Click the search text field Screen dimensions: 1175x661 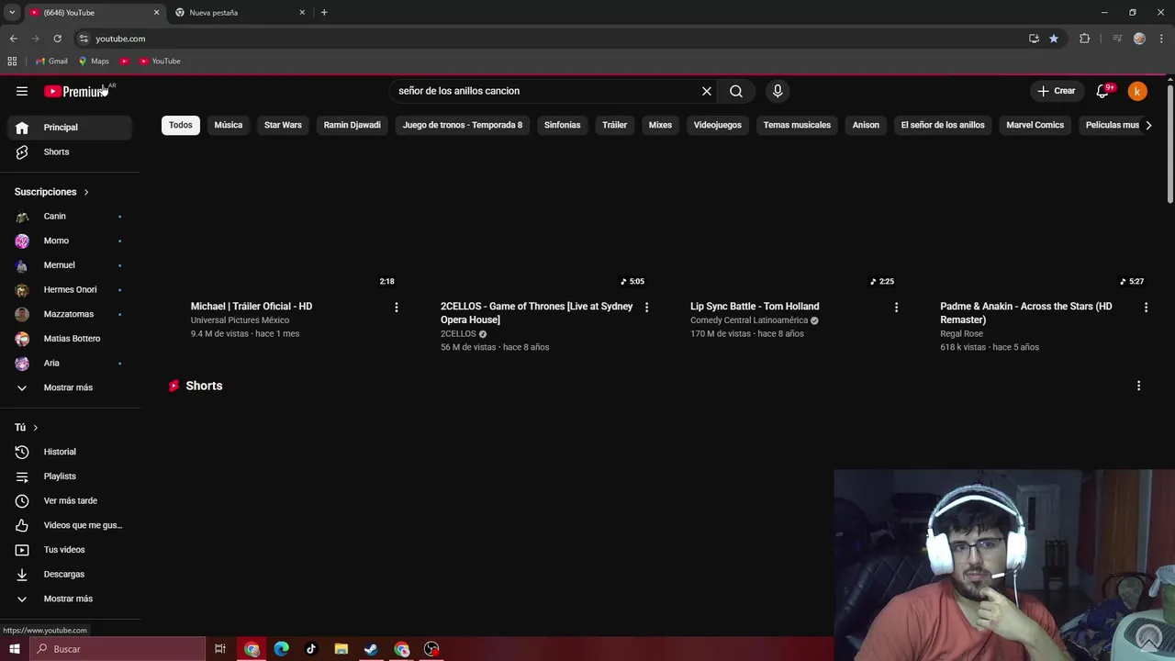pos(546,91)
